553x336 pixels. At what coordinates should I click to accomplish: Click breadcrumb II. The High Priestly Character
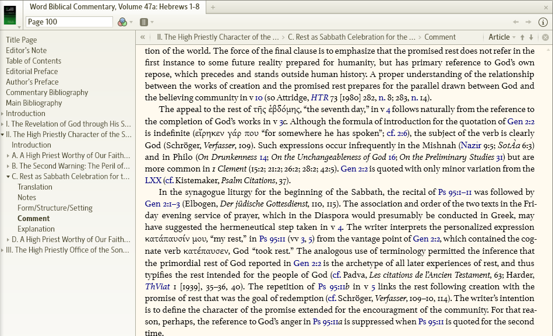point(217,37)
